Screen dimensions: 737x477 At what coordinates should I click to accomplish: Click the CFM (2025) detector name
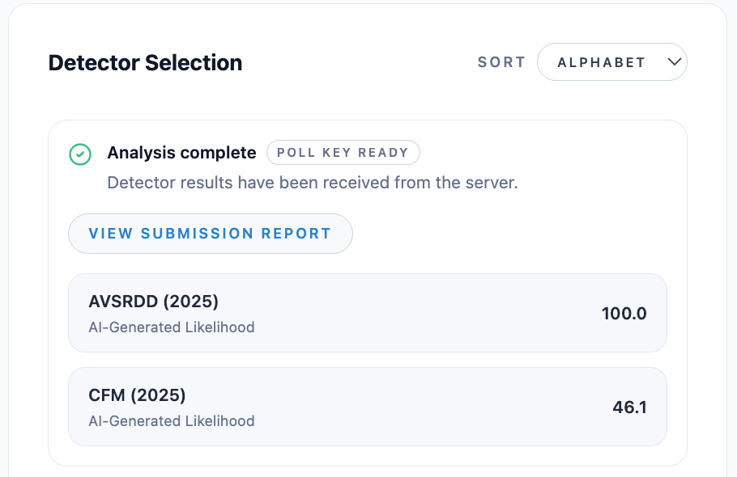pyautogui.click(x=137, y=395)
